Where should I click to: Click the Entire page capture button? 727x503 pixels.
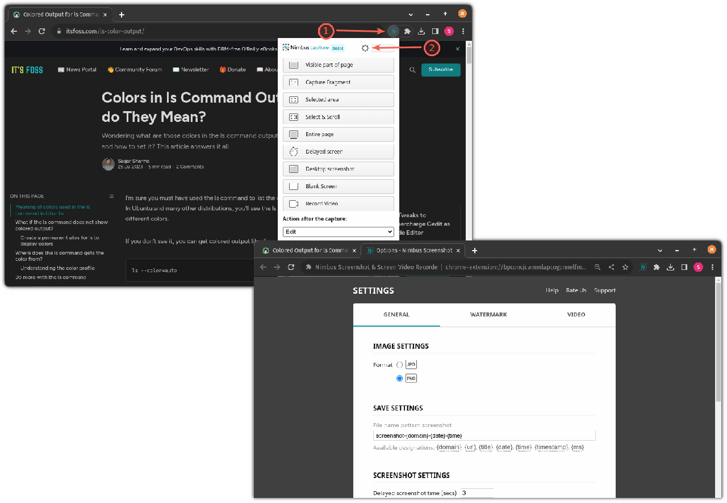pos(338,134)
